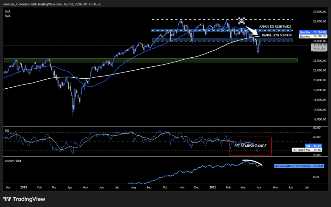Select the skull drawing above the range high
Viewport: 331px width, 207px height.
coord(241,20)
